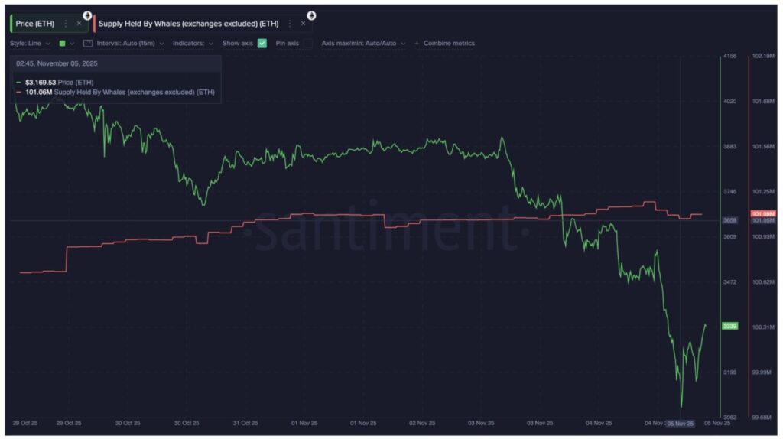Click the plus icon beside Combine metrics
The height and width of the screenshot is (439, 783).
[417, 43]
